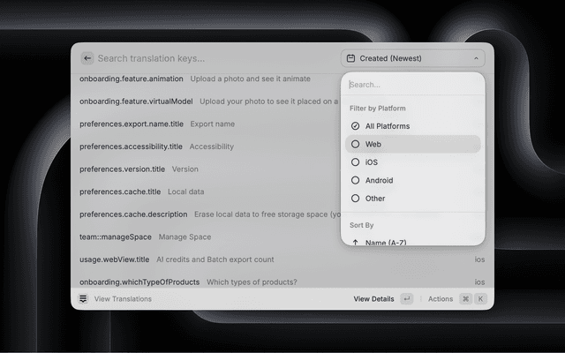Click the dropdown Search field

[x=412, y=85]
